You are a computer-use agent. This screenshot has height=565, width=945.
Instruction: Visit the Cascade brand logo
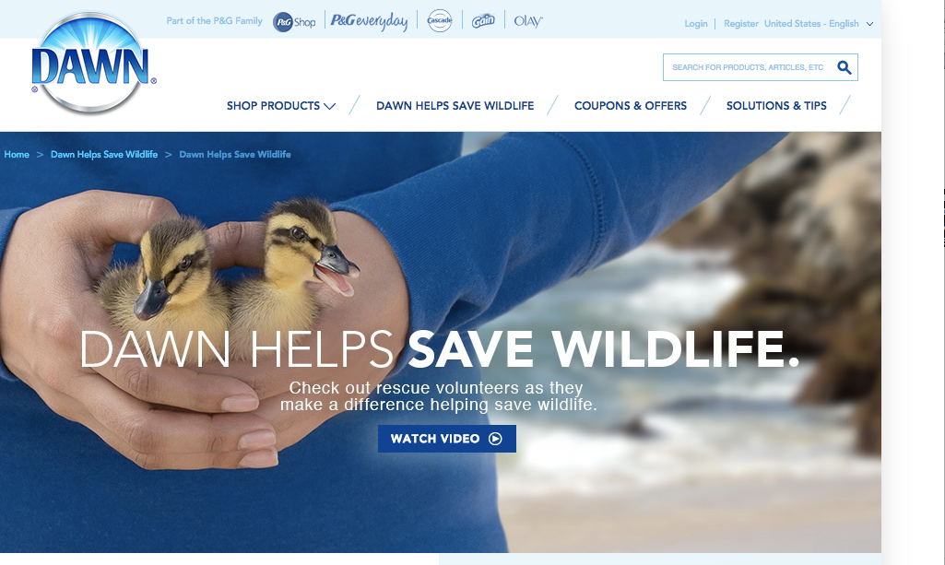click(x=440, y=21)
